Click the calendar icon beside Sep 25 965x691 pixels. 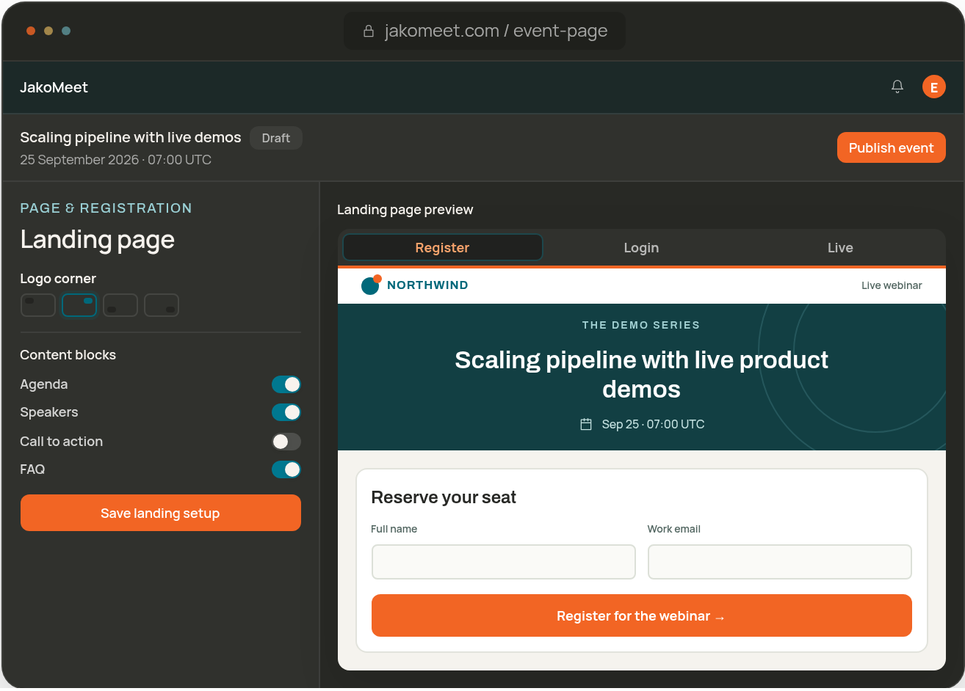pos(586,424)
